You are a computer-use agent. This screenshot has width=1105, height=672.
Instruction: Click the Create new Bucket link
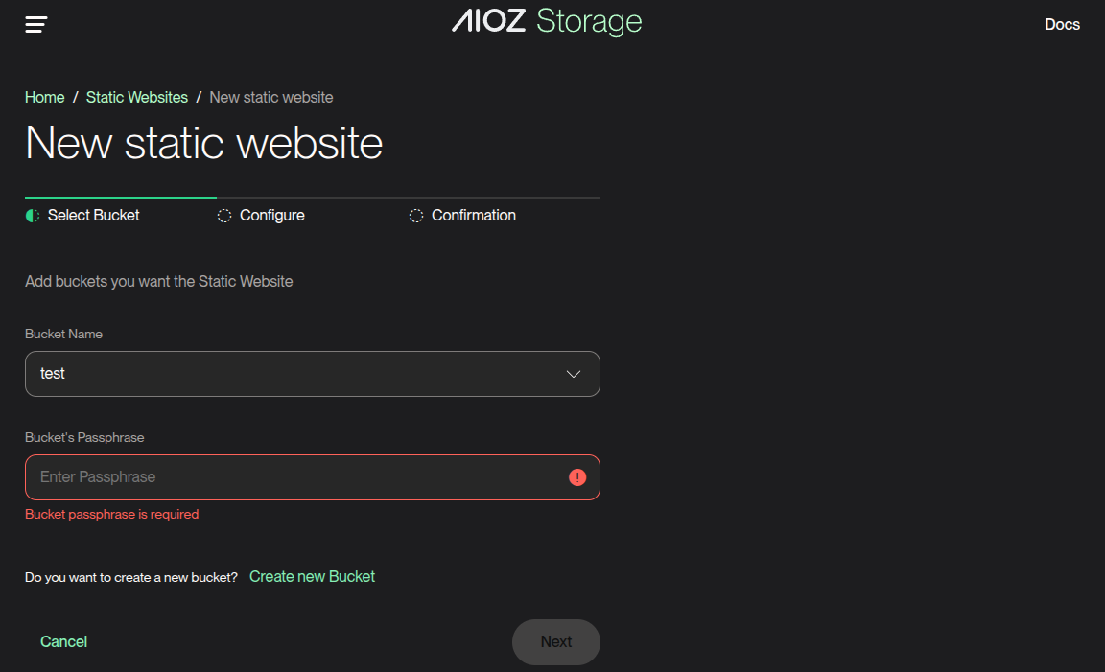312,576
